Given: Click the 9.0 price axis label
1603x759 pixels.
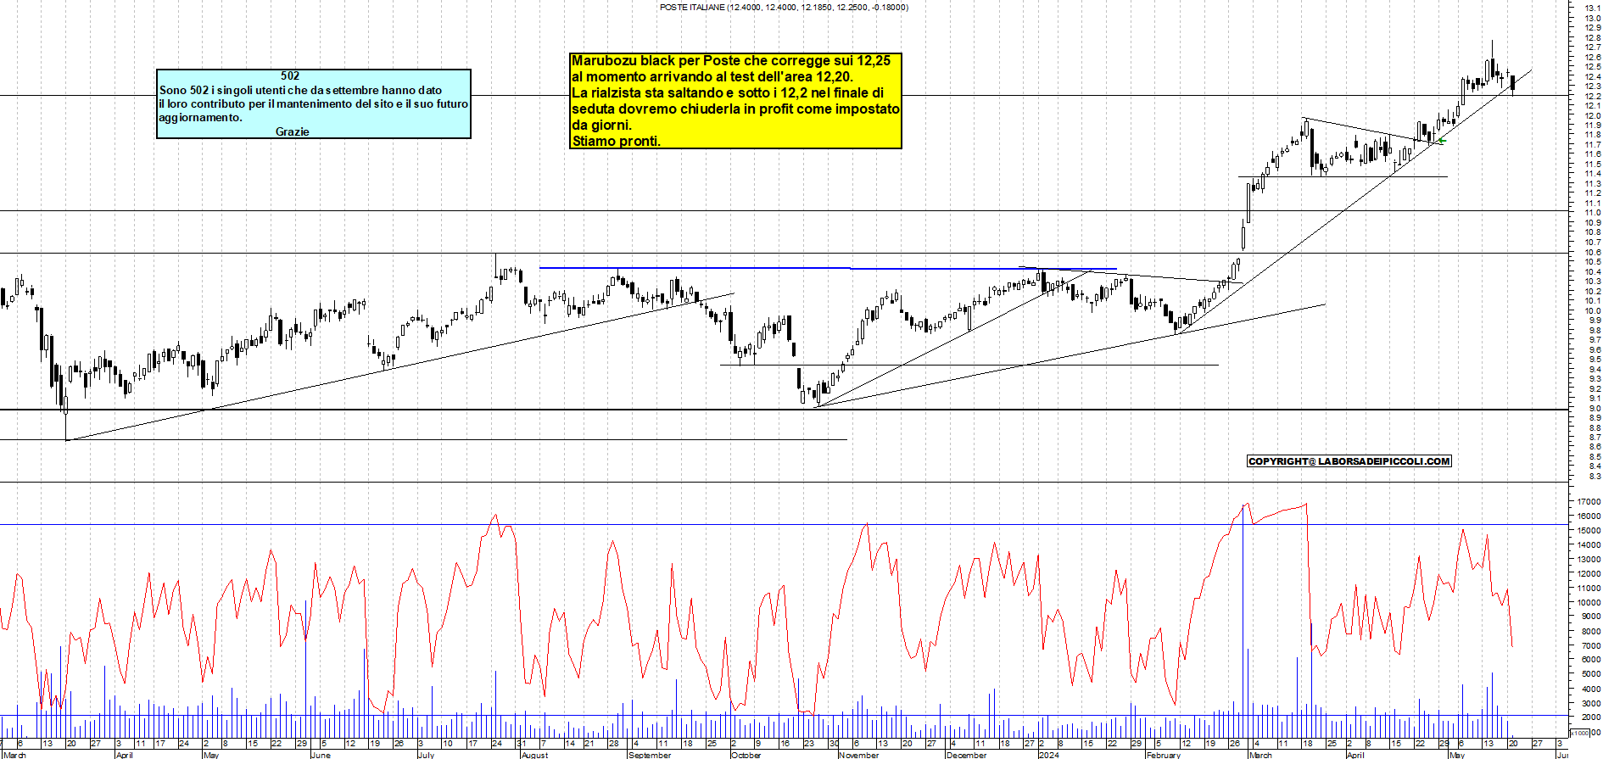Looking at the screenshot, I should coord(1593,408).
